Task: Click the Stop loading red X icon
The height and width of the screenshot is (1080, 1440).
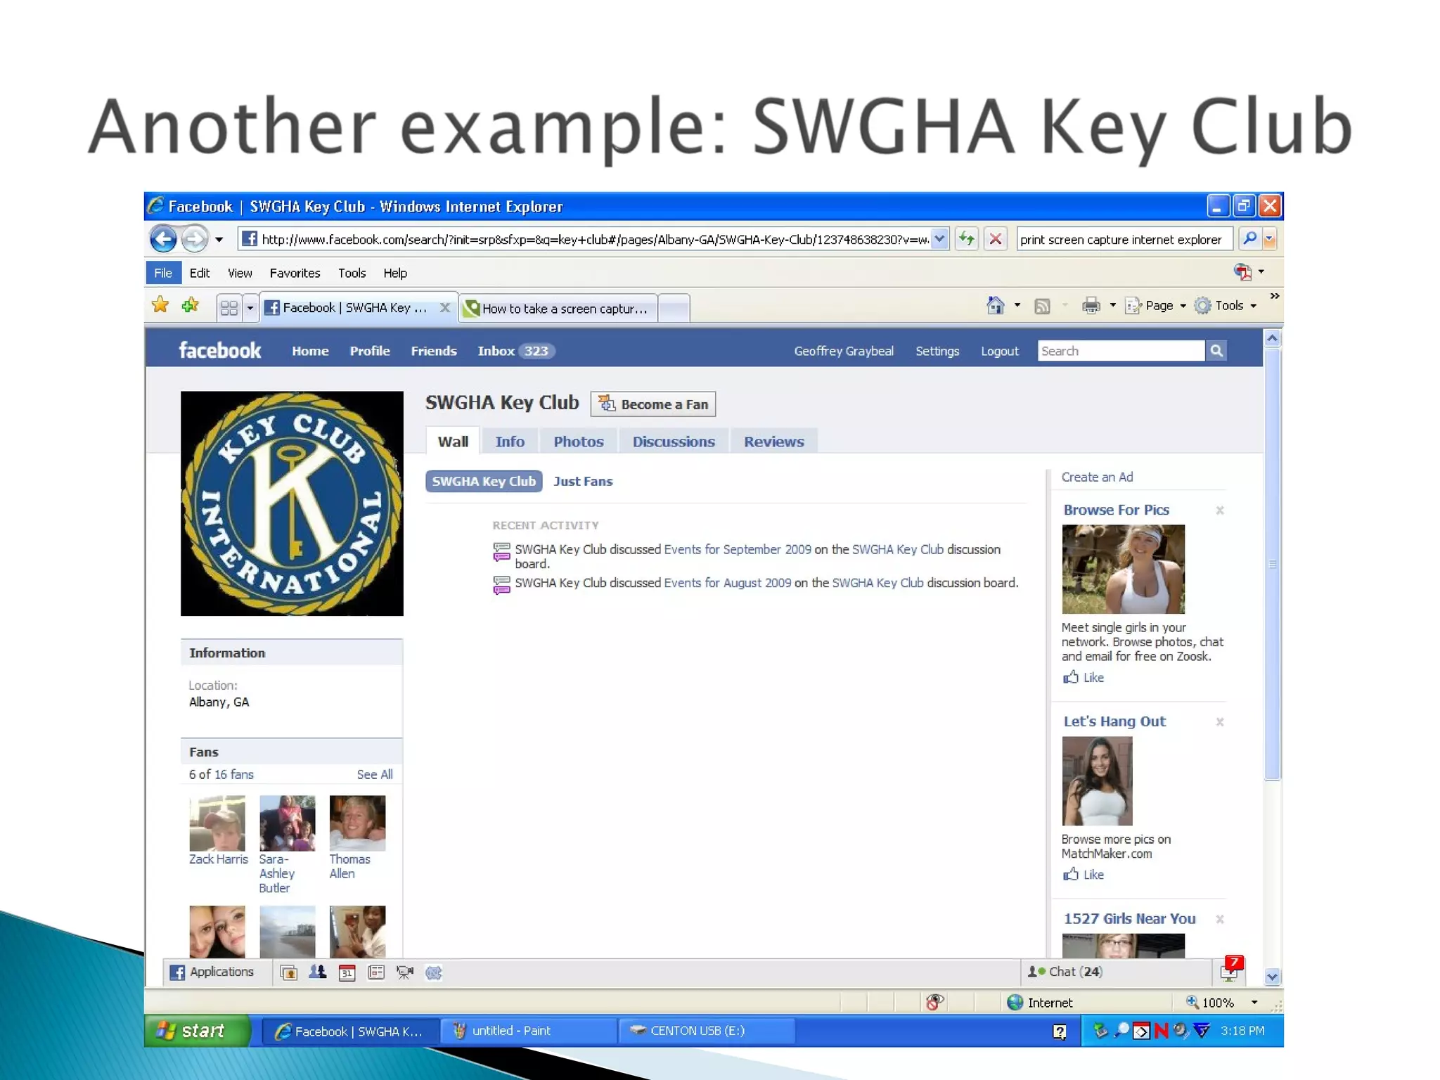Action: pyautogui.click(x=996, y=239)
